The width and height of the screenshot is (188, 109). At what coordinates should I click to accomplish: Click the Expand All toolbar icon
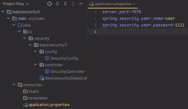click(57, 4)
